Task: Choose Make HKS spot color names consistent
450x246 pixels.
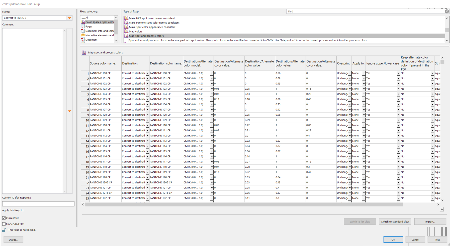Action: (152, 18)
